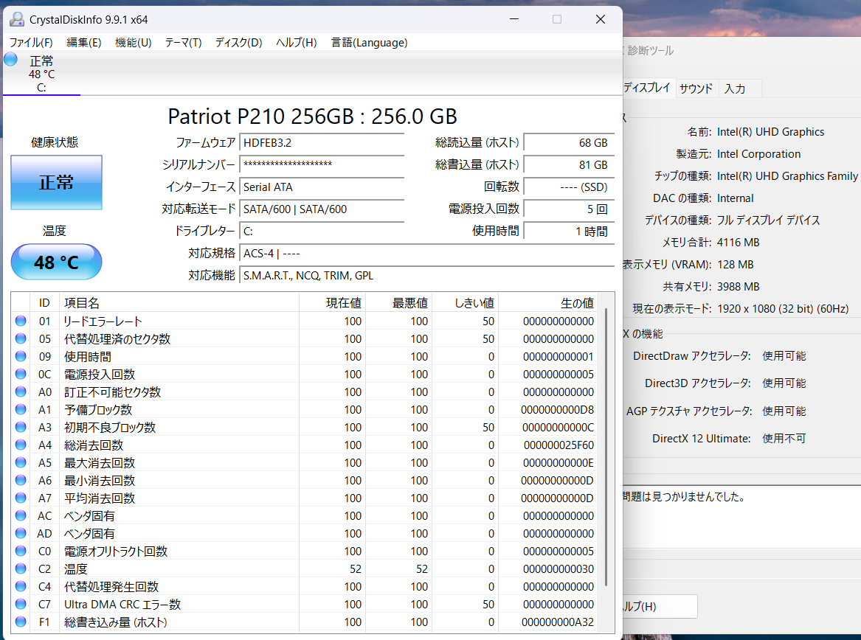Open the テーマ(T) menu
Screen dimensions: 861x640
point(184,43)
